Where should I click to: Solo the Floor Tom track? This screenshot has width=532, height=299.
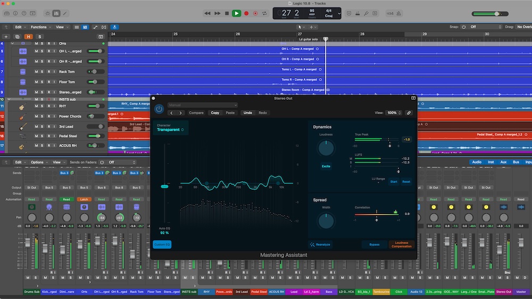[42, 82]
